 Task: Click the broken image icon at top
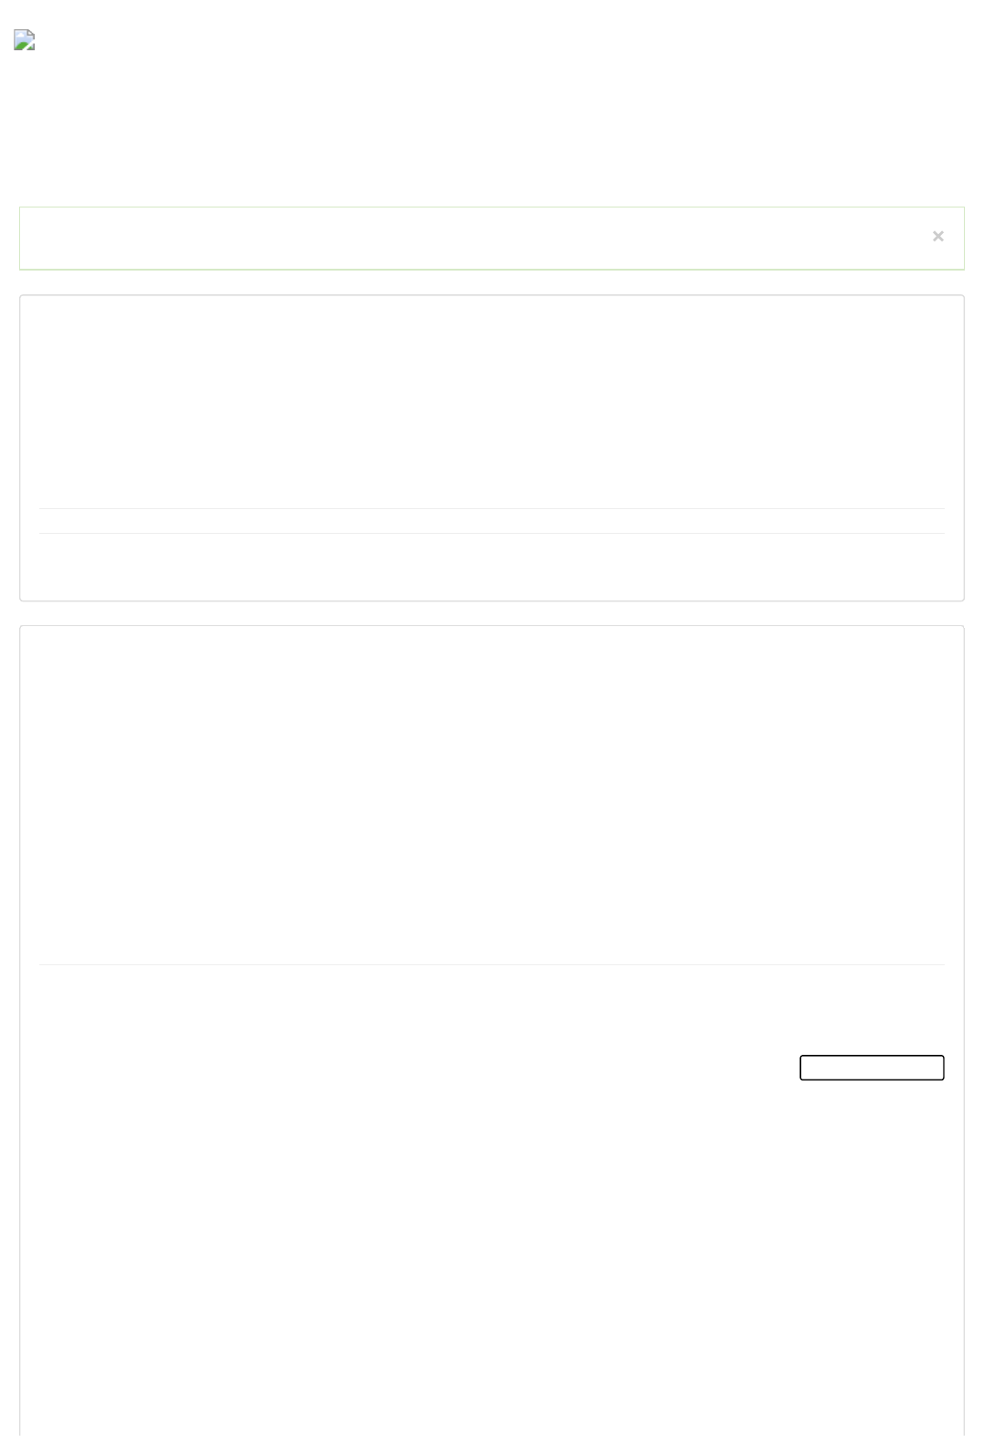(25, 40)
